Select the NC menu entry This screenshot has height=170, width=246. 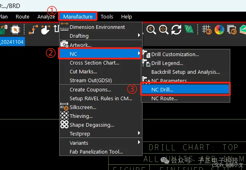(x=100, y=54)
